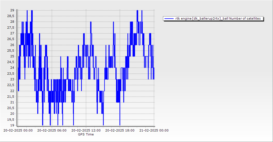Click the 20 label on the vertical axis
The height and width of the screenshot is (142, 273).
(12, 114)
